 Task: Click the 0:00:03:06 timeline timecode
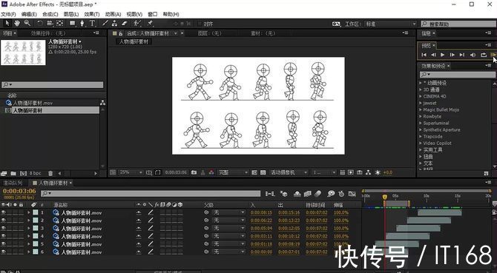[x=19, y=191]
